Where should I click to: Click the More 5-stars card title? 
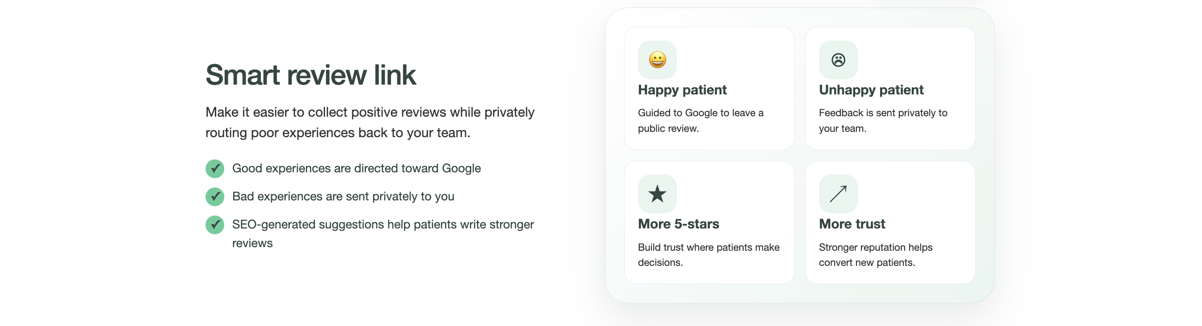678,224
